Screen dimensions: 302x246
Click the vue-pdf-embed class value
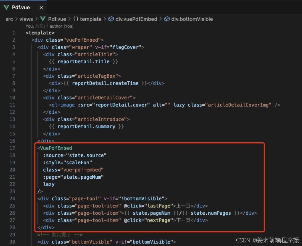(82, 170)
